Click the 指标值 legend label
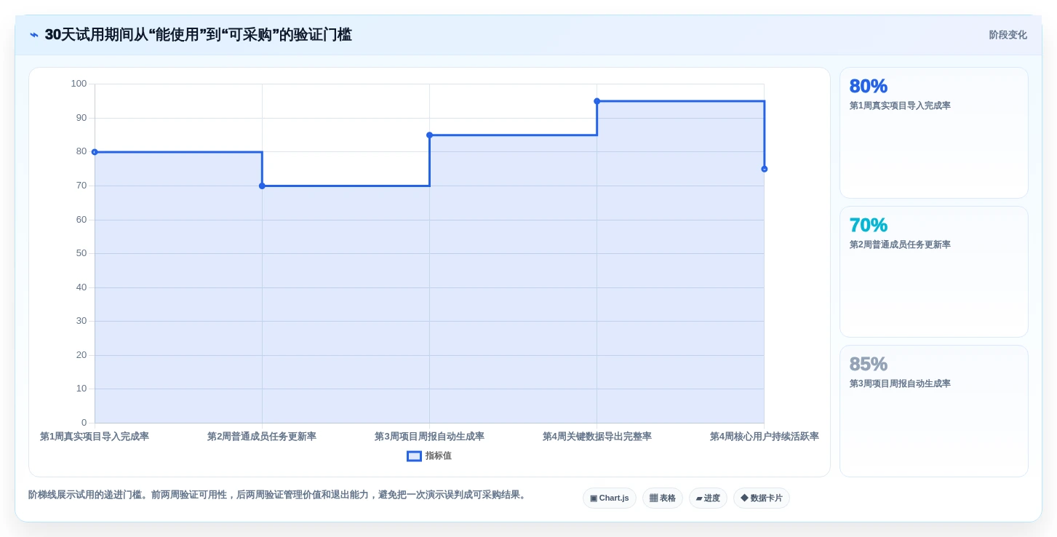 coord(439,456)
